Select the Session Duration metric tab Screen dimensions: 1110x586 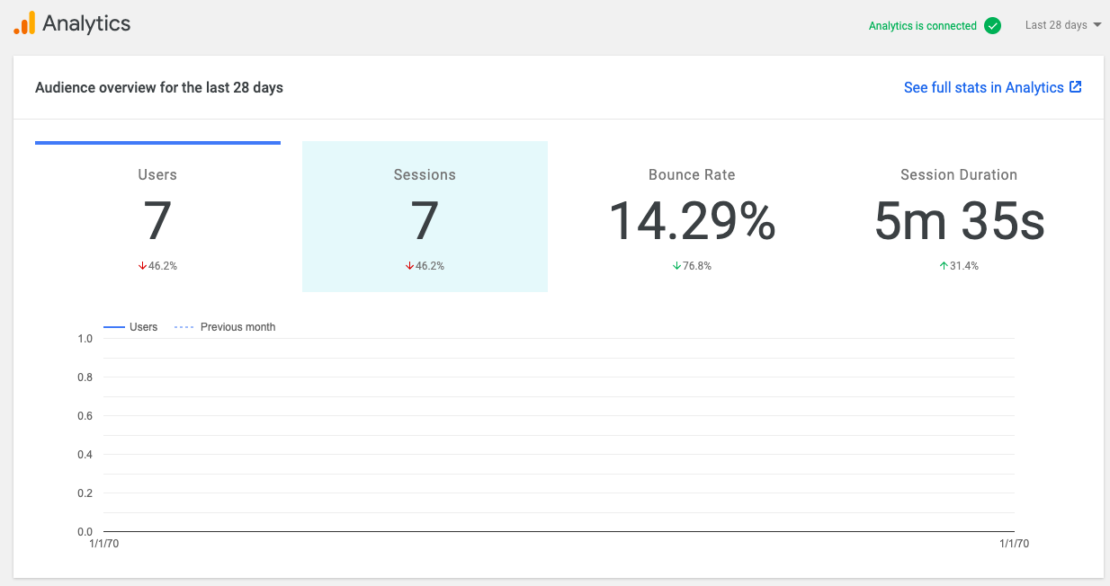(959, 217)
